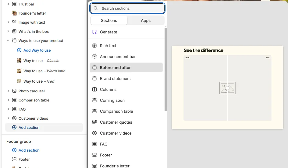
Task: Collapse the Ways to use your product section
Action: click(8, 41)
